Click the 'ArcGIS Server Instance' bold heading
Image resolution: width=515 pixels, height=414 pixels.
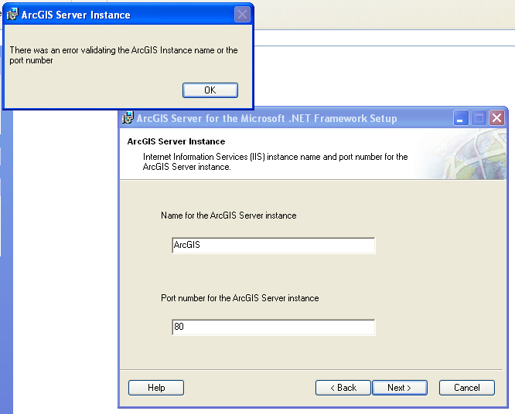pyautogui.click(x=176, y=141)
